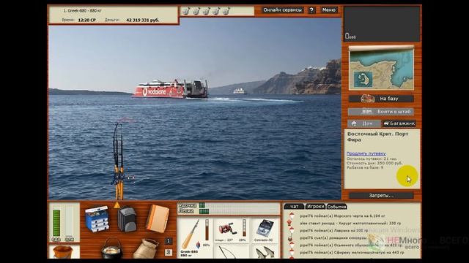Viewport: 469px width, 263px height.
Task: Click the На базу button
Action: [381, 99]
